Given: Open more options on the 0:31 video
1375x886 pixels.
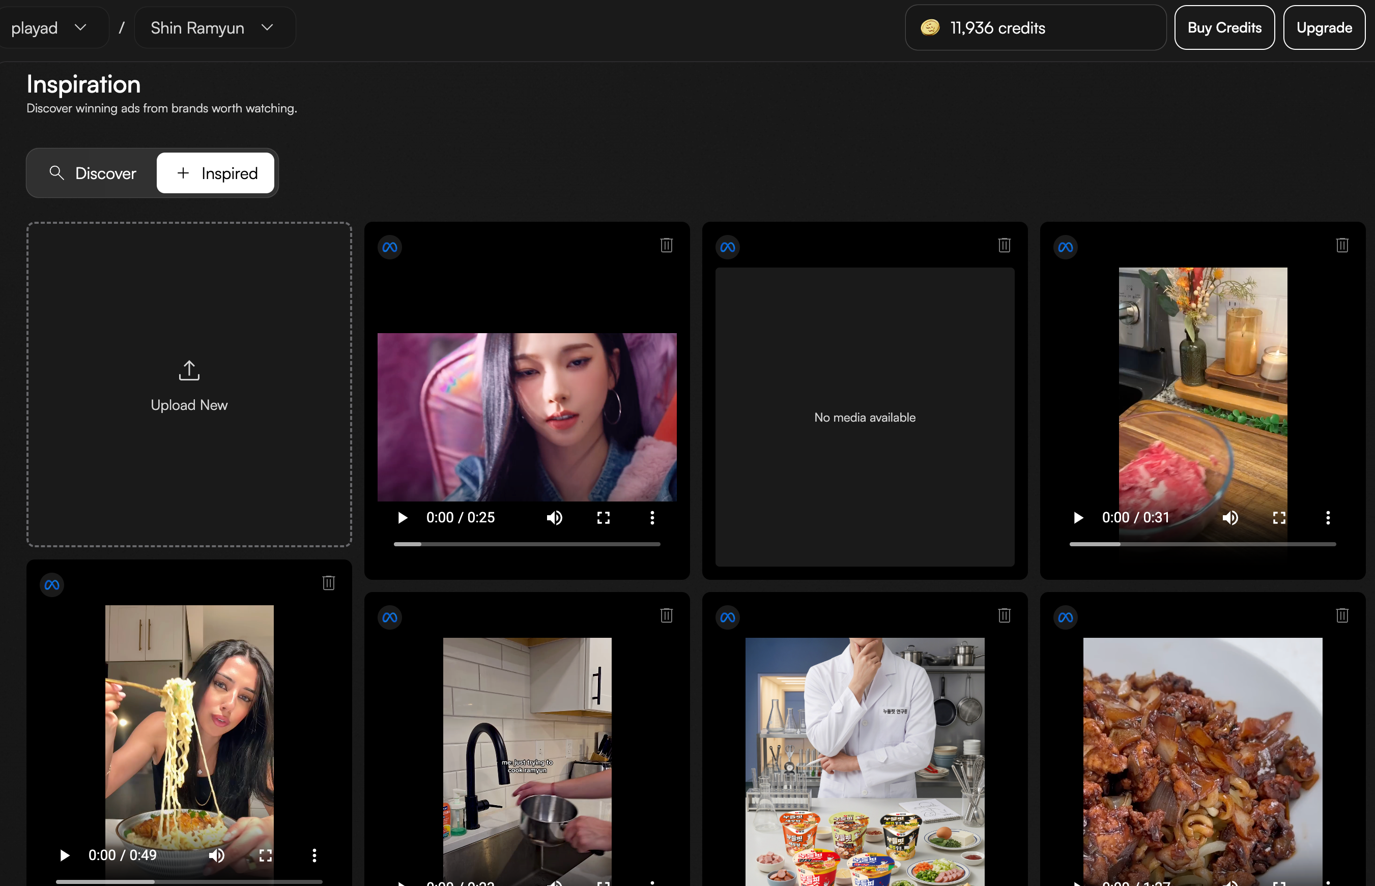Looking at the screenshot, I should pyautogui.click(x=1328, y=518).
